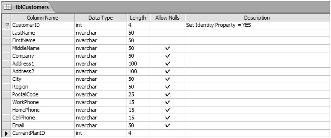The width and height of the screenshot is (331, 138).
Task: Click the Allow Nulls column header
Action: coord(167,18)
